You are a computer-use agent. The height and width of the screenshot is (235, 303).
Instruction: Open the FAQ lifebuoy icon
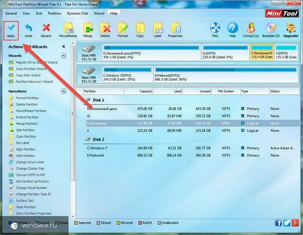click(215, 30)
